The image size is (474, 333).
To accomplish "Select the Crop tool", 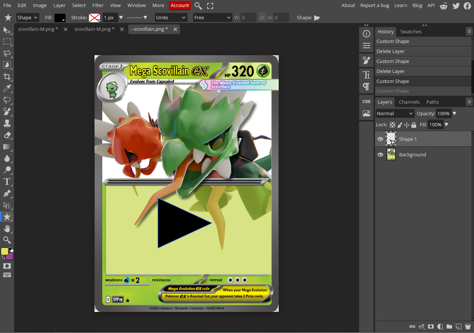I will [7, 77].
